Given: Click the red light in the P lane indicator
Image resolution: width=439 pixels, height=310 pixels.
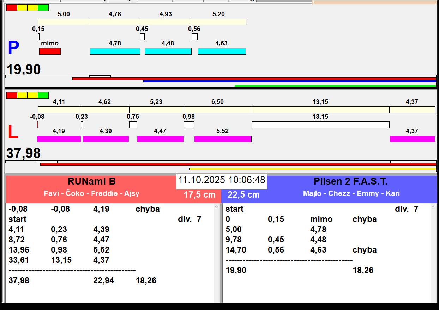Looking at the screenshot, I should tap(12, 7).
